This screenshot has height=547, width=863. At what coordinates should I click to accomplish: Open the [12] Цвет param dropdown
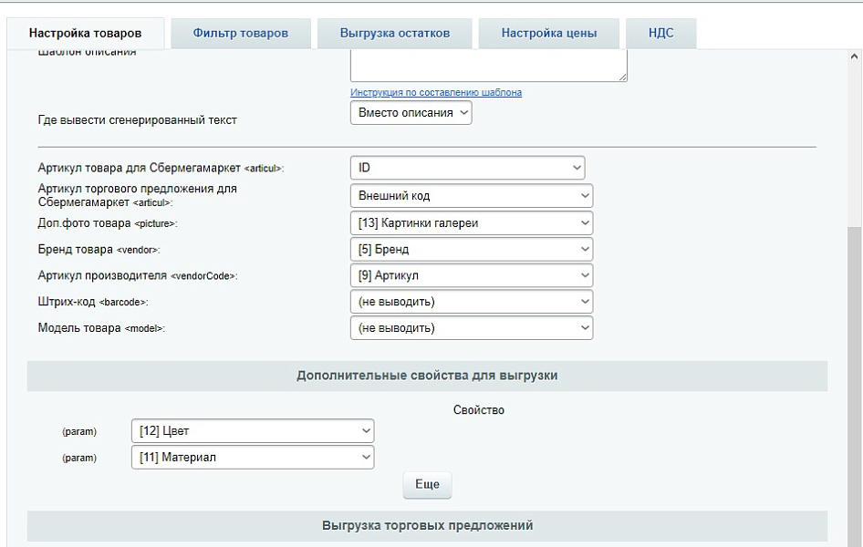click(252, 430)
